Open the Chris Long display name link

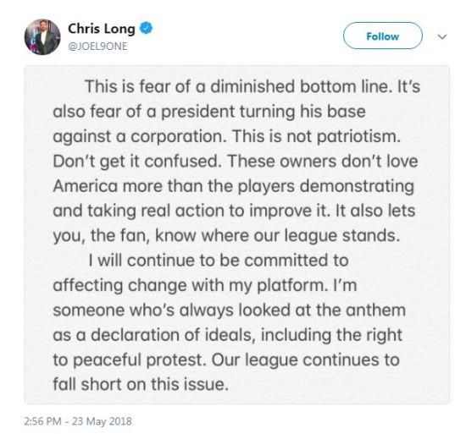point(102,29)
